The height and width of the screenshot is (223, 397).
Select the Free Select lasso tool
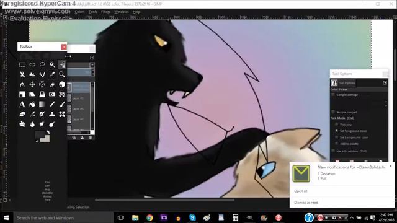point(42,64)
